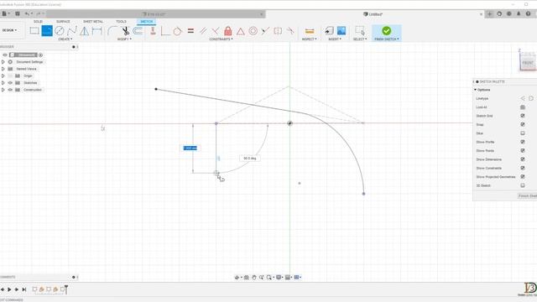The width and height of the screenshot is (537, 302).
Task: Apply the Collinear constraint
Action: click(x=265, y=31)
